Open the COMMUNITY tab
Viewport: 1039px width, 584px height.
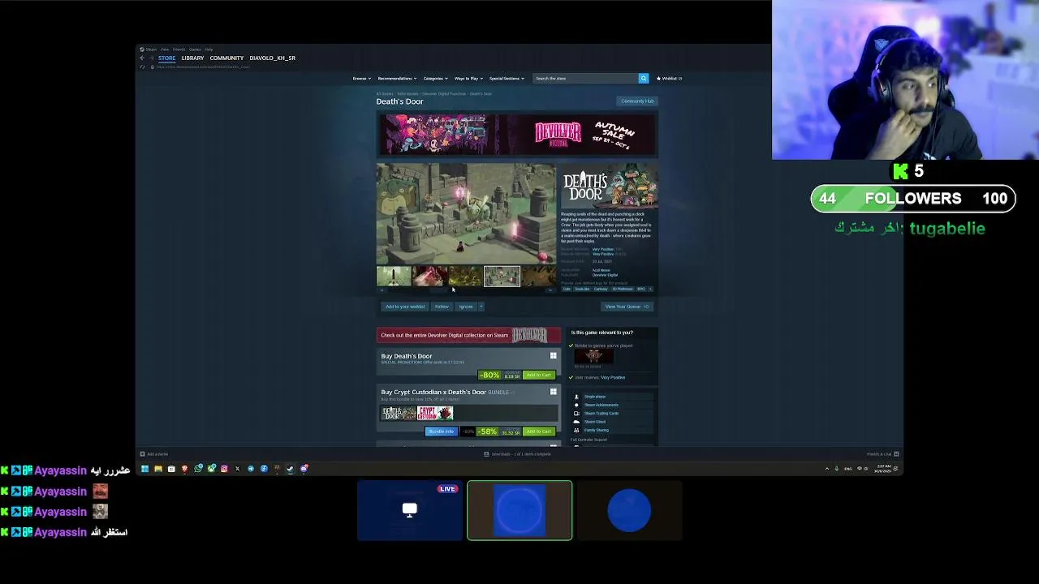point(226,58)
